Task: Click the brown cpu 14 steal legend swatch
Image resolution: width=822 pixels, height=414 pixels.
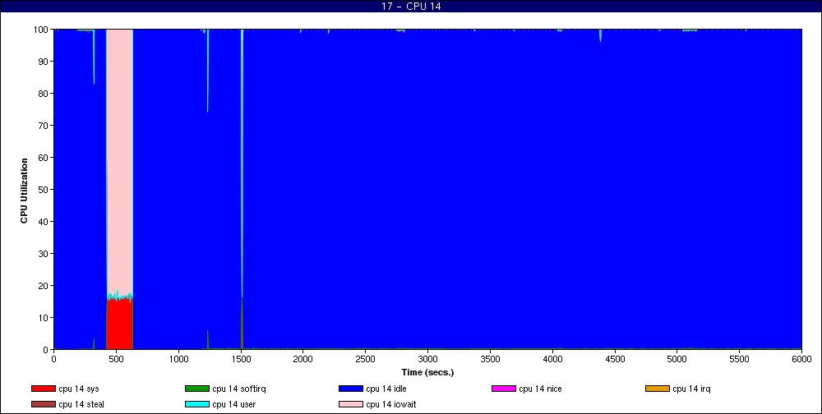Action: pyautogui.click(x=44, y=405)
